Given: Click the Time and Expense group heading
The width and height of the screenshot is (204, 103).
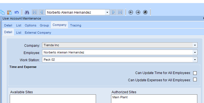Looking at the screenshot, I should click(x=23, y=67).
